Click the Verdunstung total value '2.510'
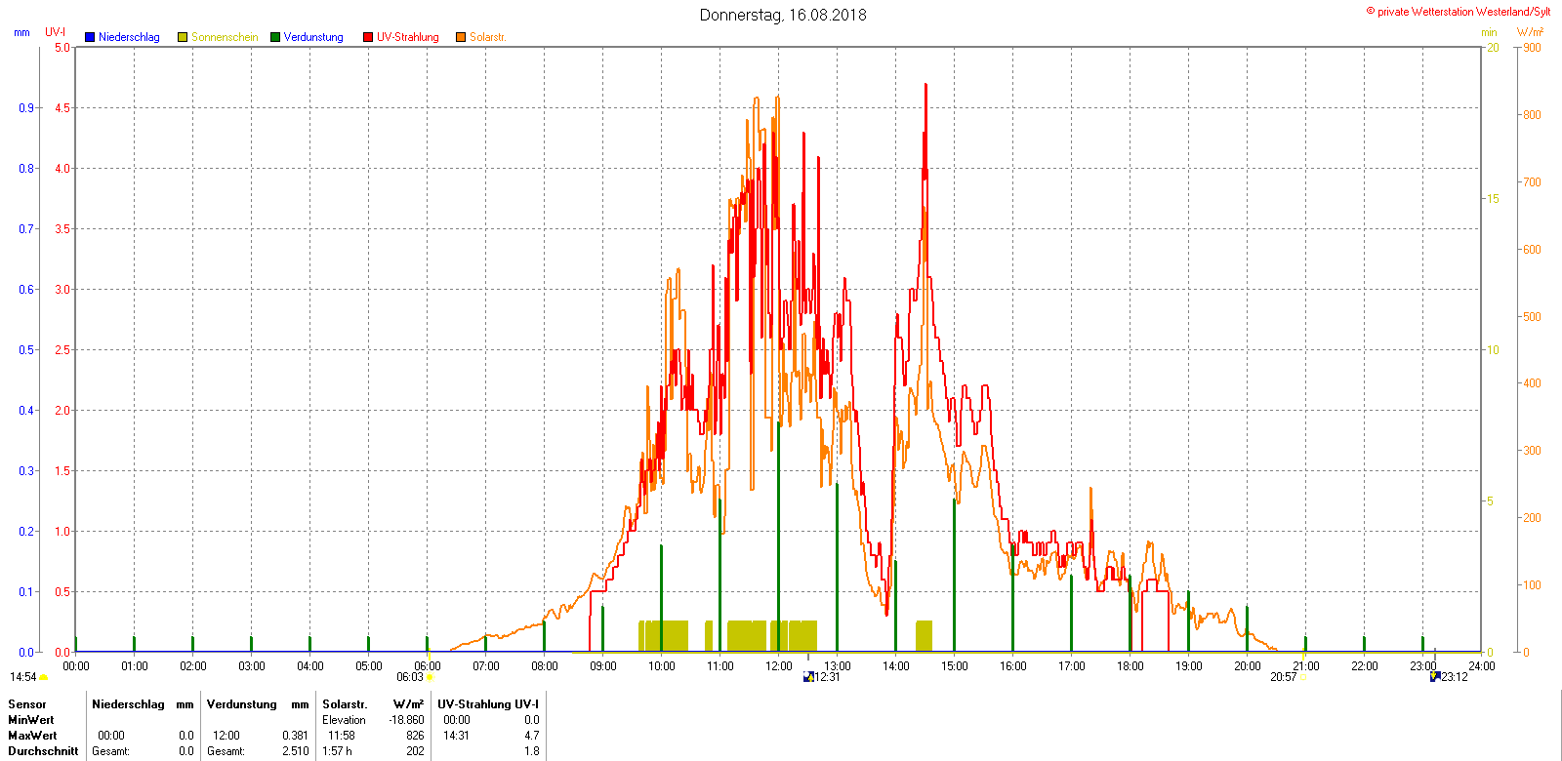The width and height of the screenshot is (1562, 761). click(x=296, y=751)
